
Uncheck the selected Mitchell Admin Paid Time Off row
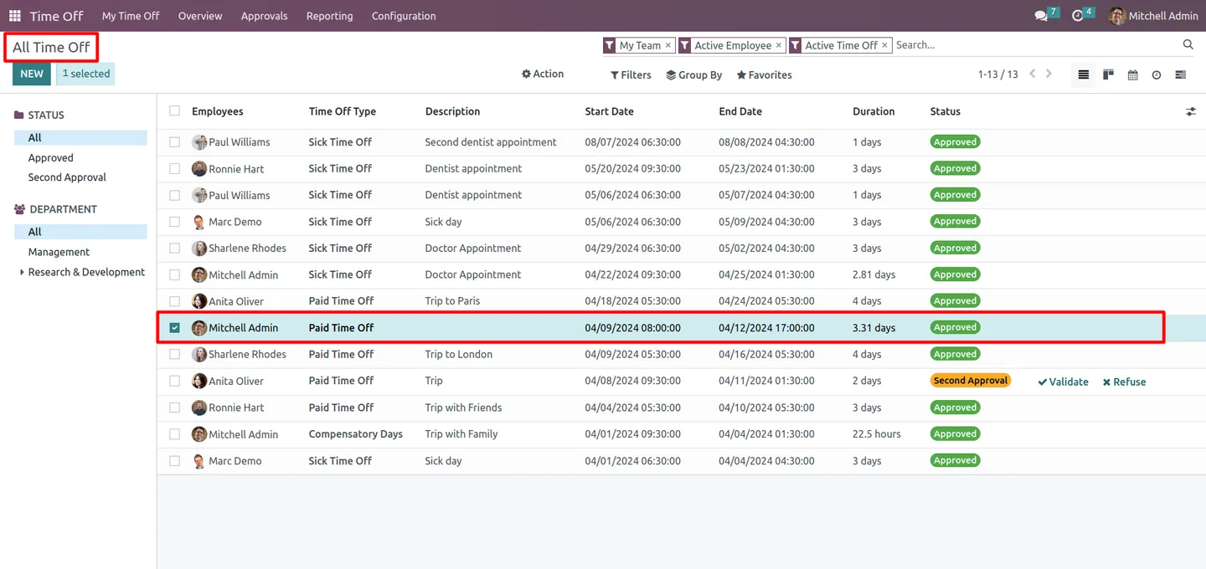point(174,328)
